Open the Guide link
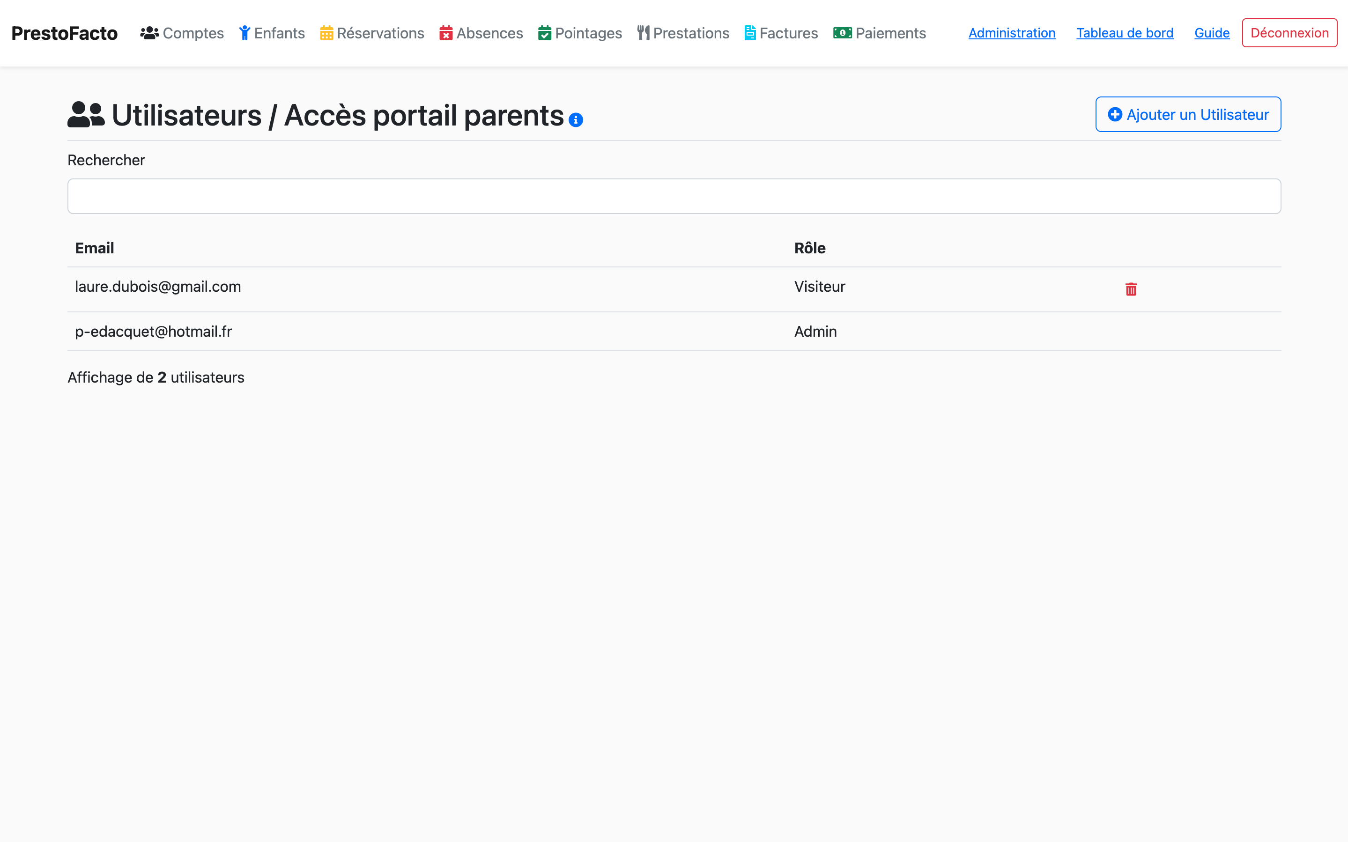This screenshot has width=1348, height=842. tap(1212, 33)
